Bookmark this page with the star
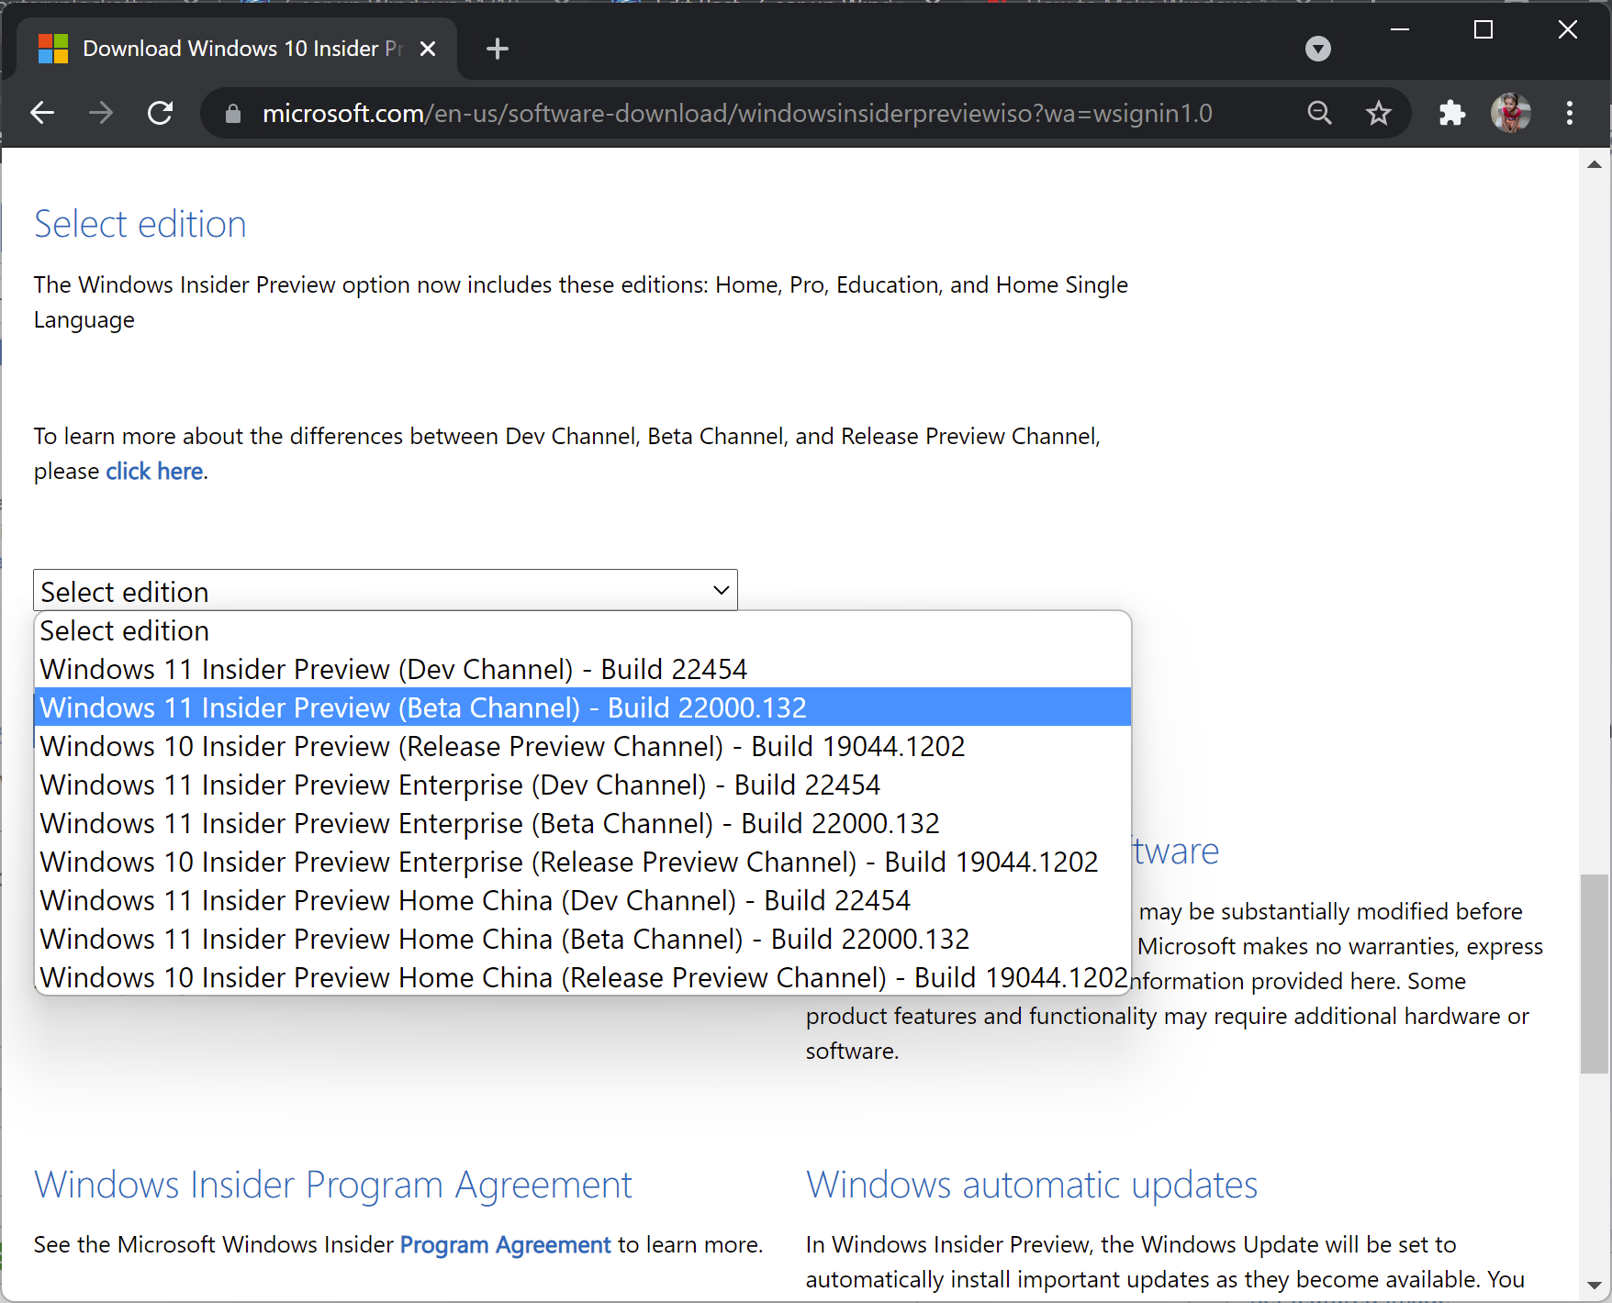Screen dimensions: 1612x1303 1378,113
